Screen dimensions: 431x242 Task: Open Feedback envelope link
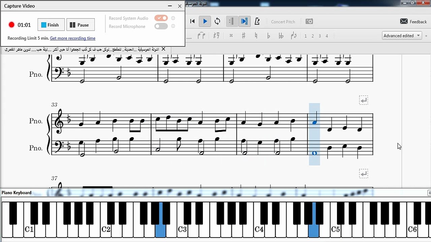point(413,22)
